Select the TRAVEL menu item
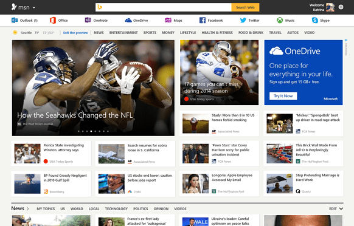The width and height of the screenshot is (354, 226). click(275, 33)
